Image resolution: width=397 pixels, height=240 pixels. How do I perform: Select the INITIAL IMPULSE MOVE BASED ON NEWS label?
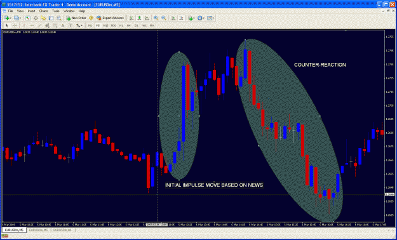point(214,185)
